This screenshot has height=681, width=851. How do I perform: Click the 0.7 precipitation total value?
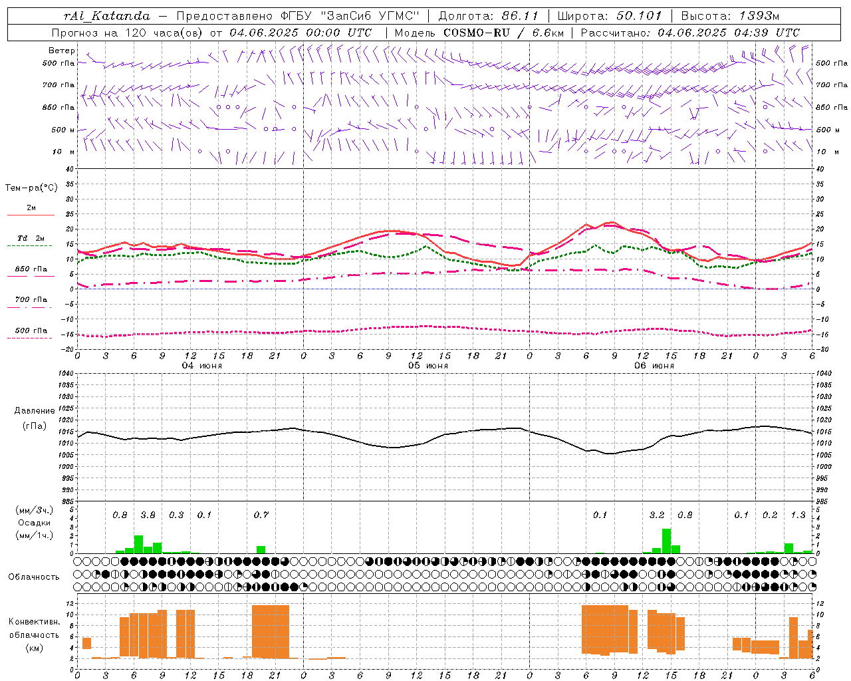261,515
